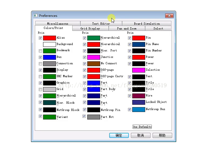The image size is (219, 164).
Task: Click the brown No Connect color swatch
Action: click(93, 64)
